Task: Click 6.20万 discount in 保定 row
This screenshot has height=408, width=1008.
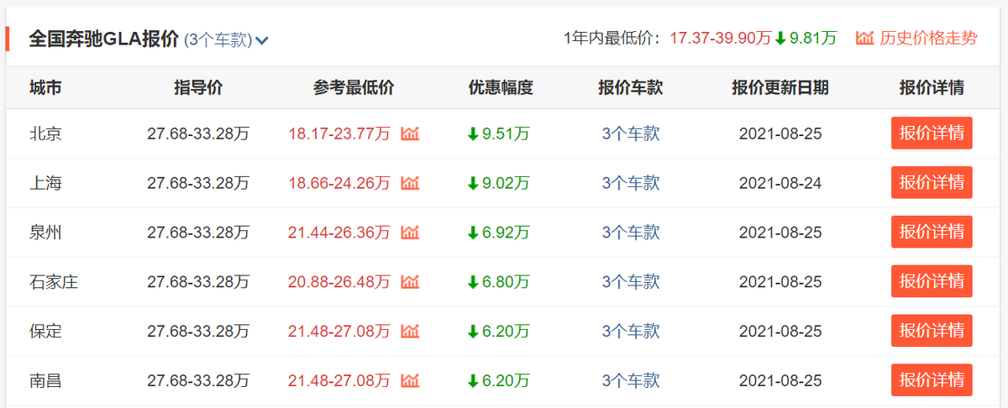Action: click(x=506, y=332)
